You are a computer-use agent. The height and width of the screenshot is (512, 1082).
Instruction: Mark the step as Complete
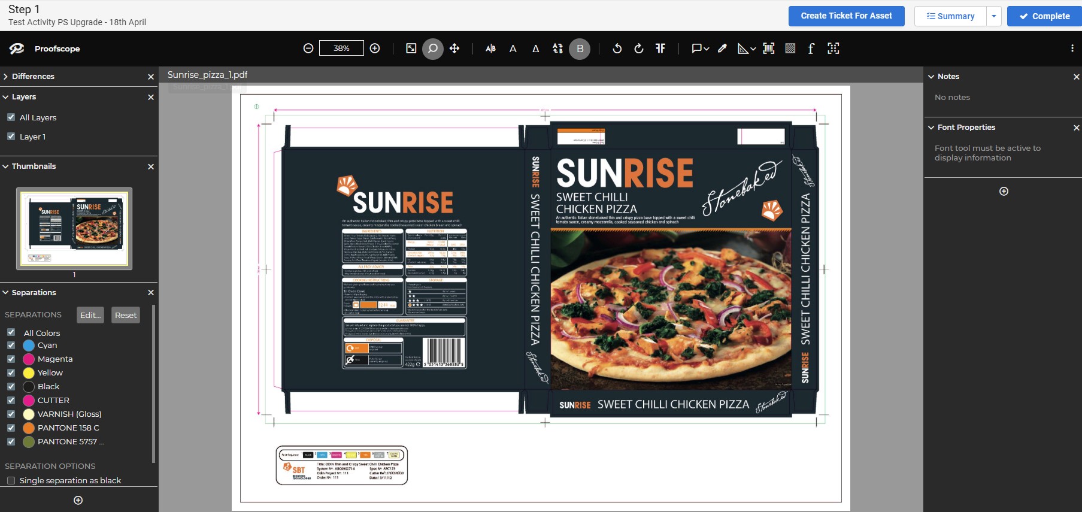click(x=1044, y=16)
